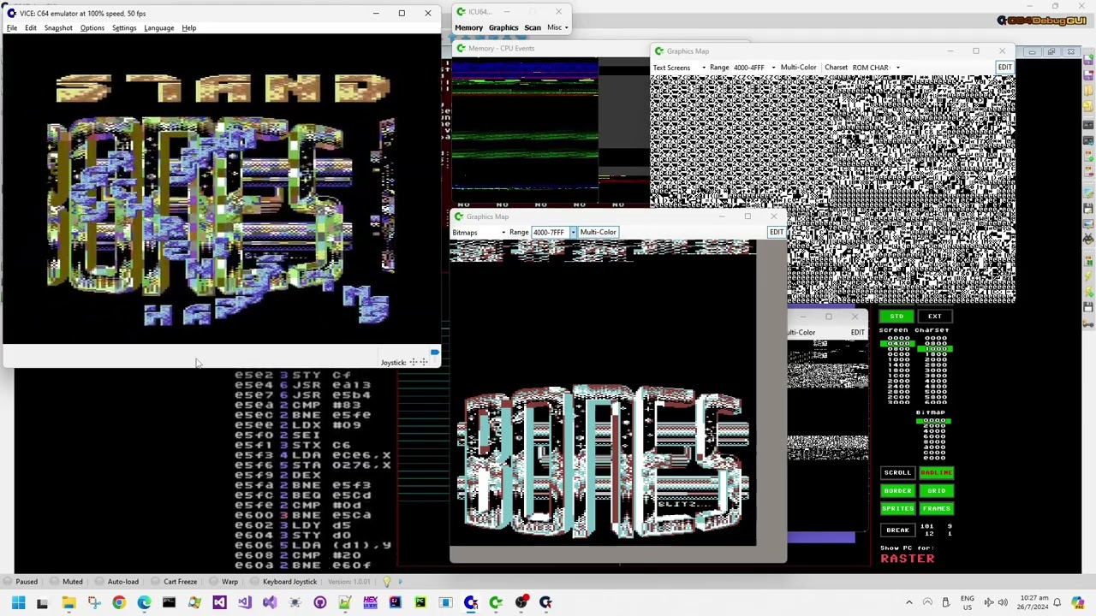Toggle Multi-Color in the Bitmaps Graphics Map
This screenshot has width=1096, height=616.
coord(598,233)
